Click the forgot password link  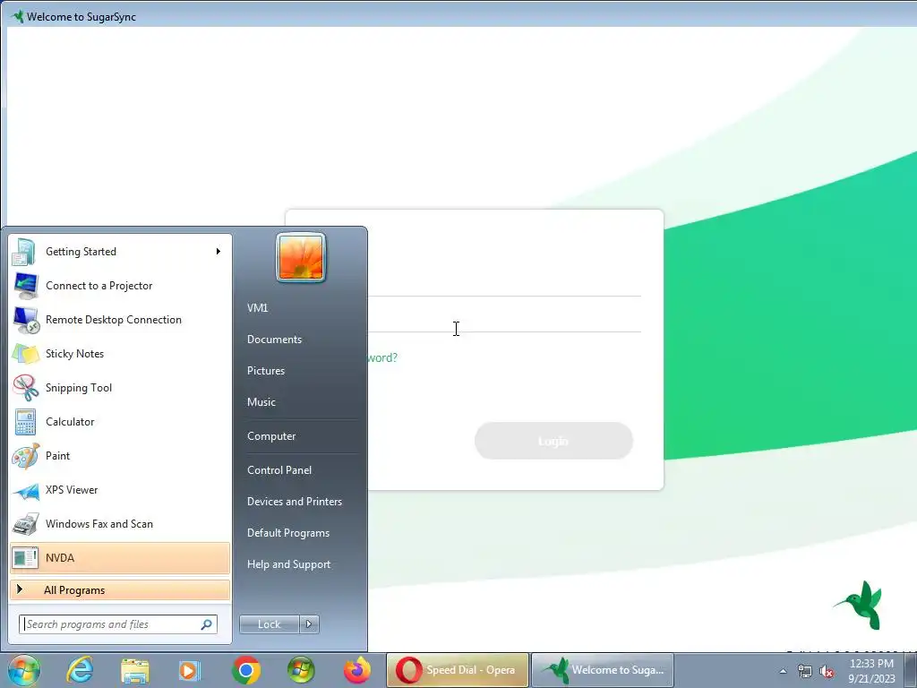point(382,357)
